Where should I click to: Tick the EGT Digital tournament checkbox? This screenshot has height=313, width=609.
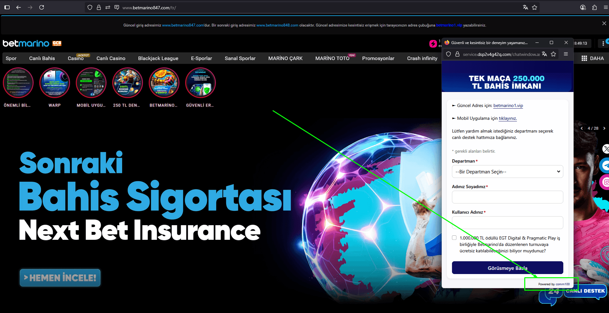tap(454, 238)
